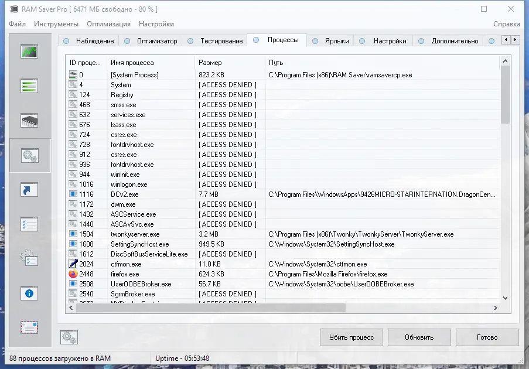Click the process list vertical scrollbar thumb
This screenshot has width=529, height=369.
coord(505,94)
